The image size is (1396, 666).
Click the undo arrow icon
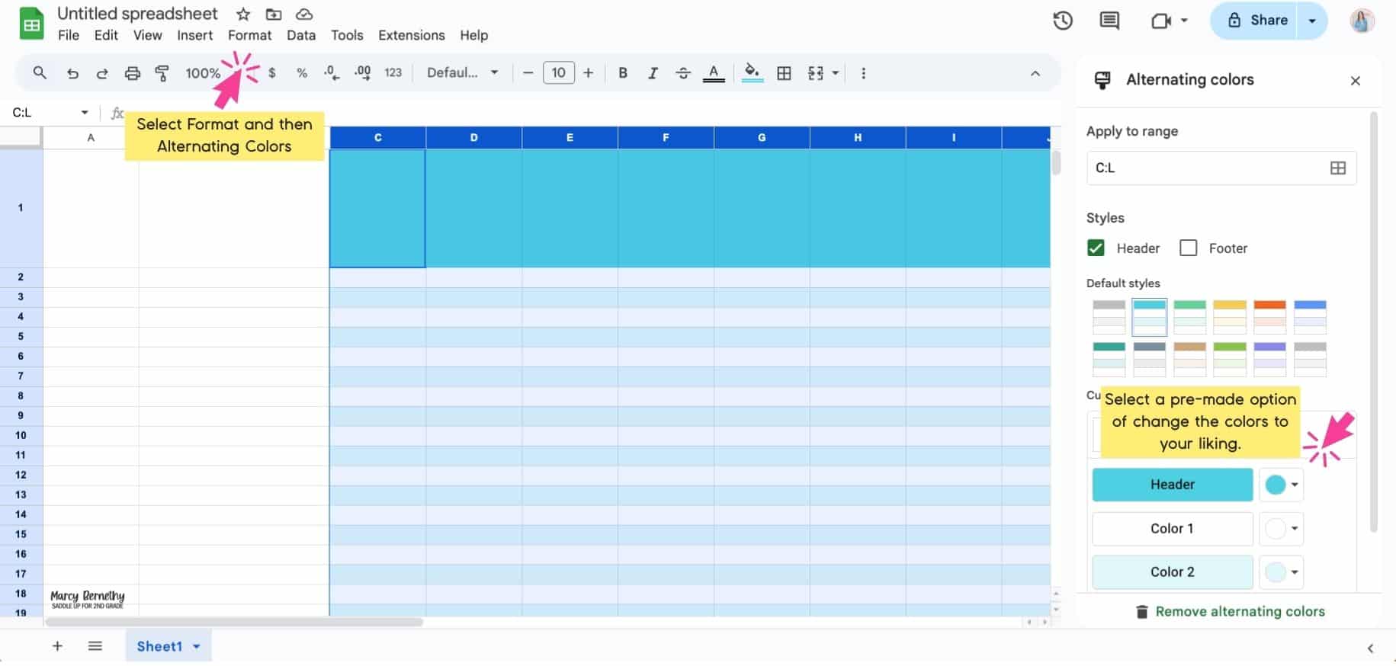[72, 73]
